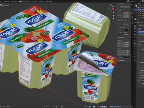The image size is (144, 108).
Task: Select rendered viewport shading mode
Action: click(x=106, y=107)
